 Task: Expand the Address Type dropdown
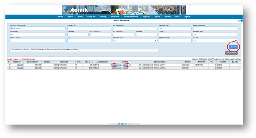tap(215, 34)
